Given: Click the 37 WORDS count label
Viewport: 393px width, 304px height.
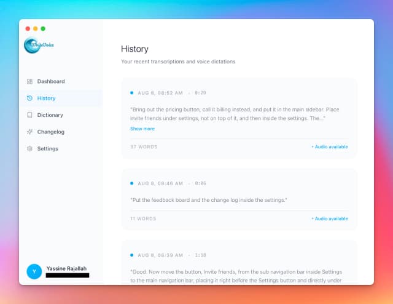Looking at the screenshot, I should 144,146.
